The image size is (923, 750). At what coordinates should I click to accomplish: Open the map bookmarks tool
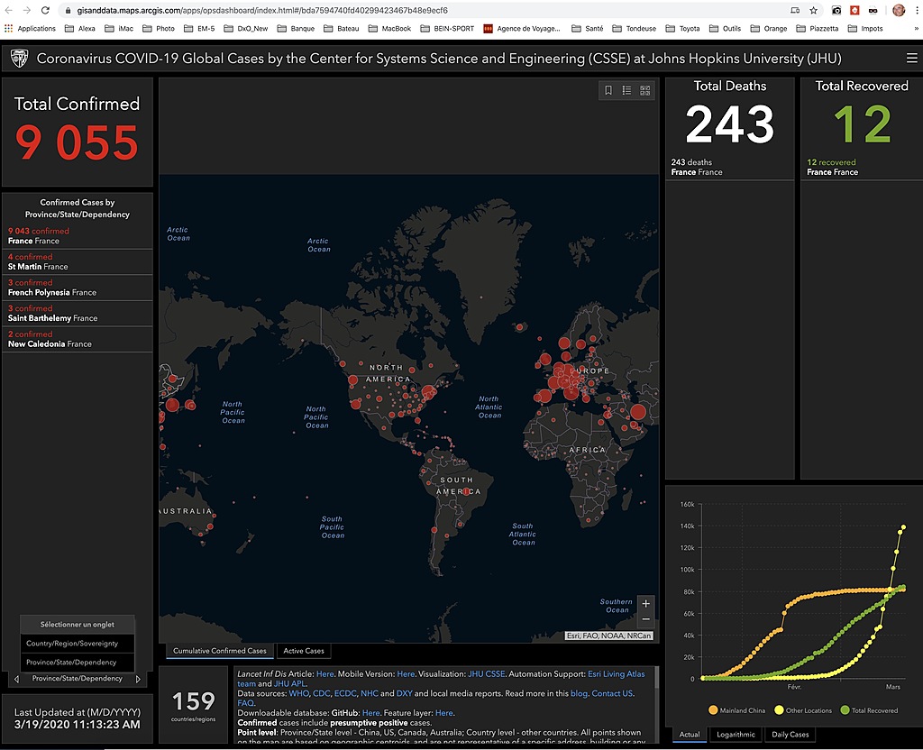click(608, 90)
